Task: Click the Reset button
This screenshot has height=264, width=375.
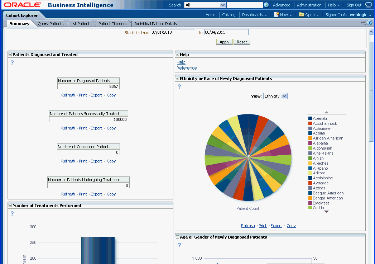Action: coord(242,42)
